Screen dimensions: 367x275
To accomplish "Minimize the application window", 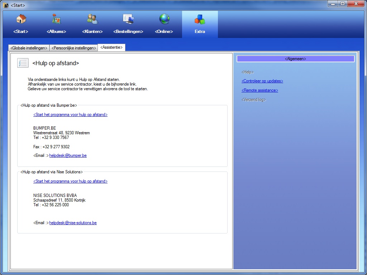I will pos(333,4).
